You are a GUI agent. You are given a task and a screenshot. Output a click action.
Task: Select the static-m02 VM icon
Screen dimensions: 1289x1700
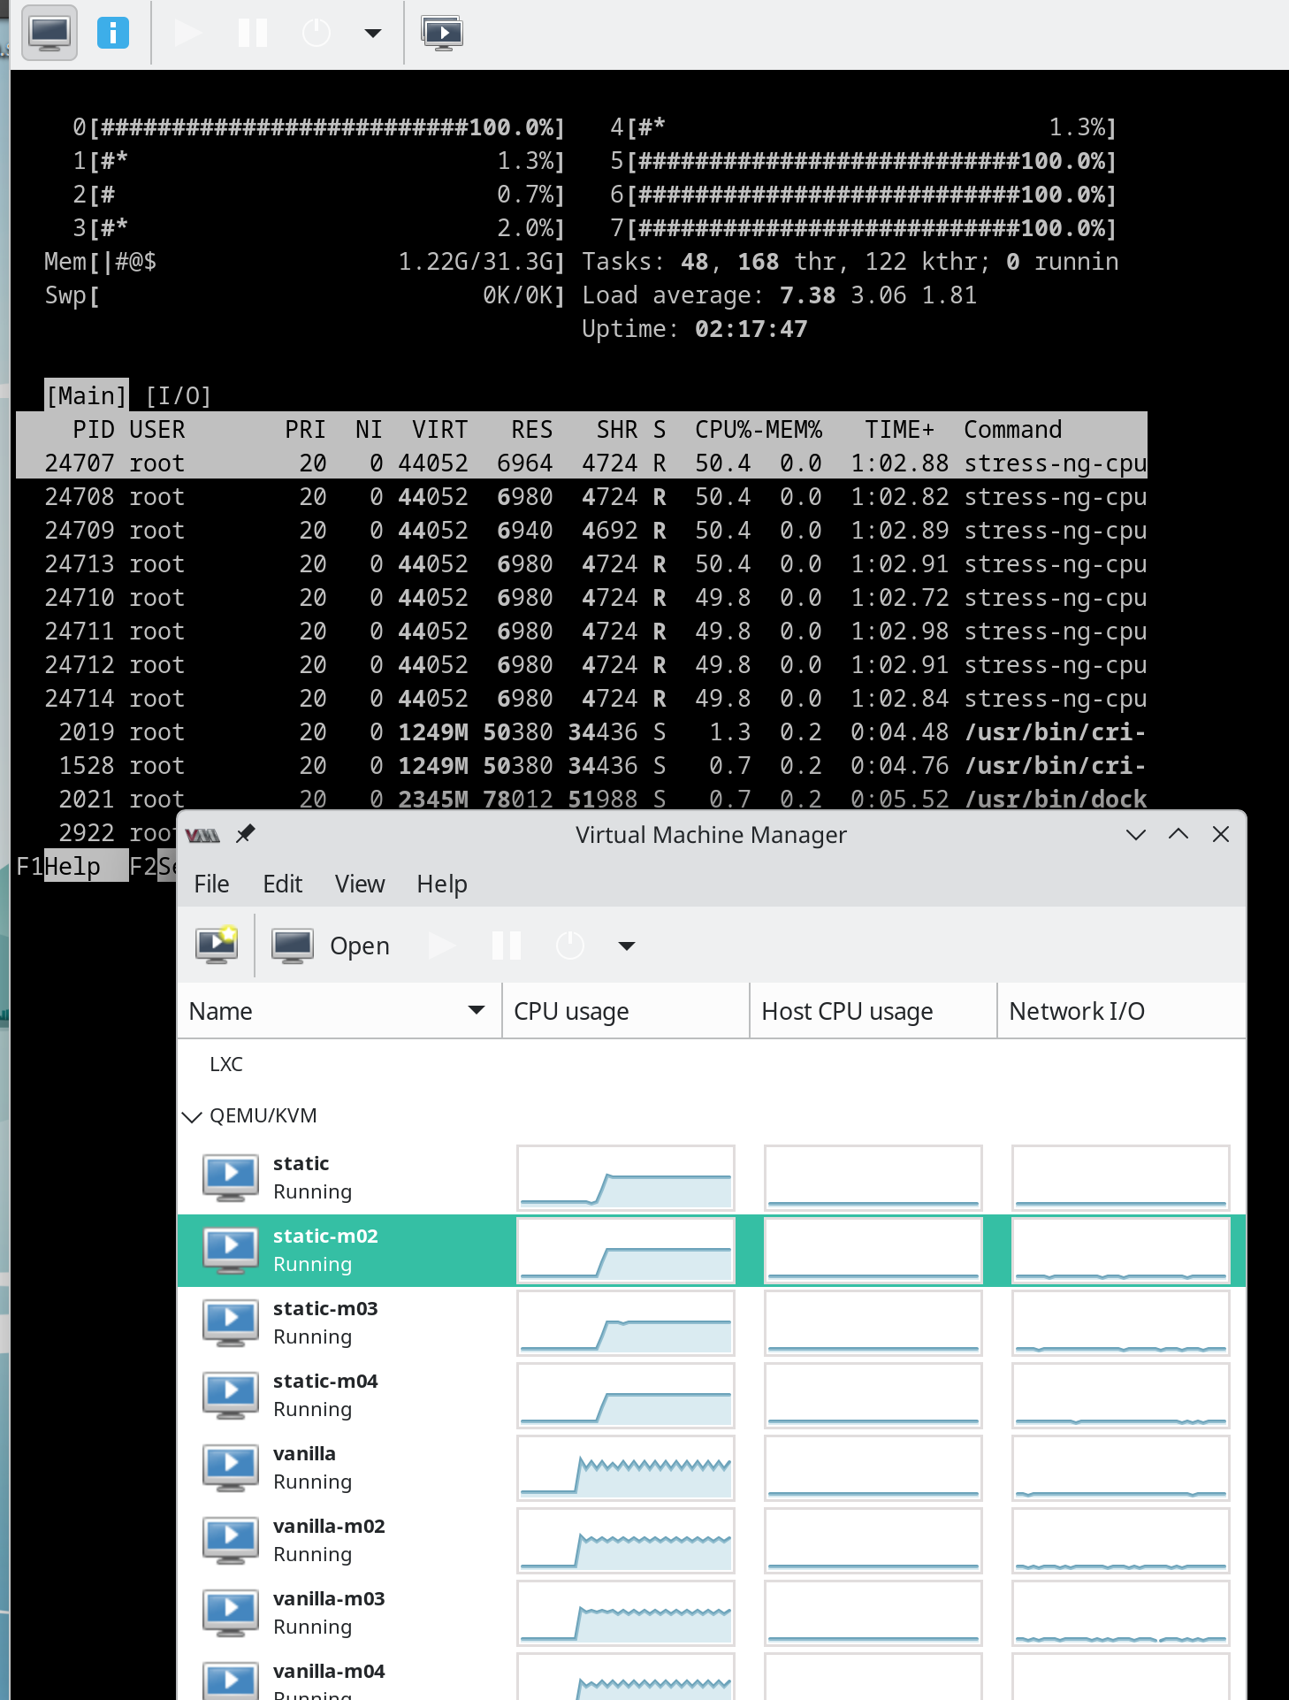[x=231, y=1250]
